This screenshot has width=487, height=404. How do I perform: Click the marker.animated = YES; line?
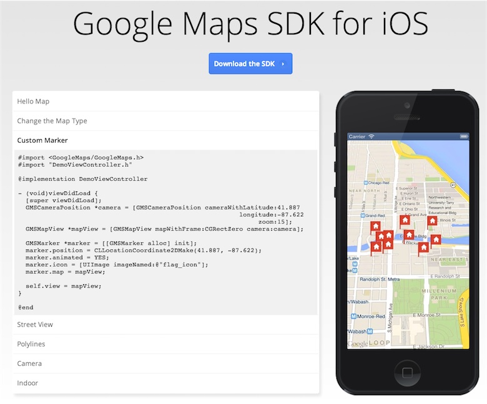tap(67, 257)
